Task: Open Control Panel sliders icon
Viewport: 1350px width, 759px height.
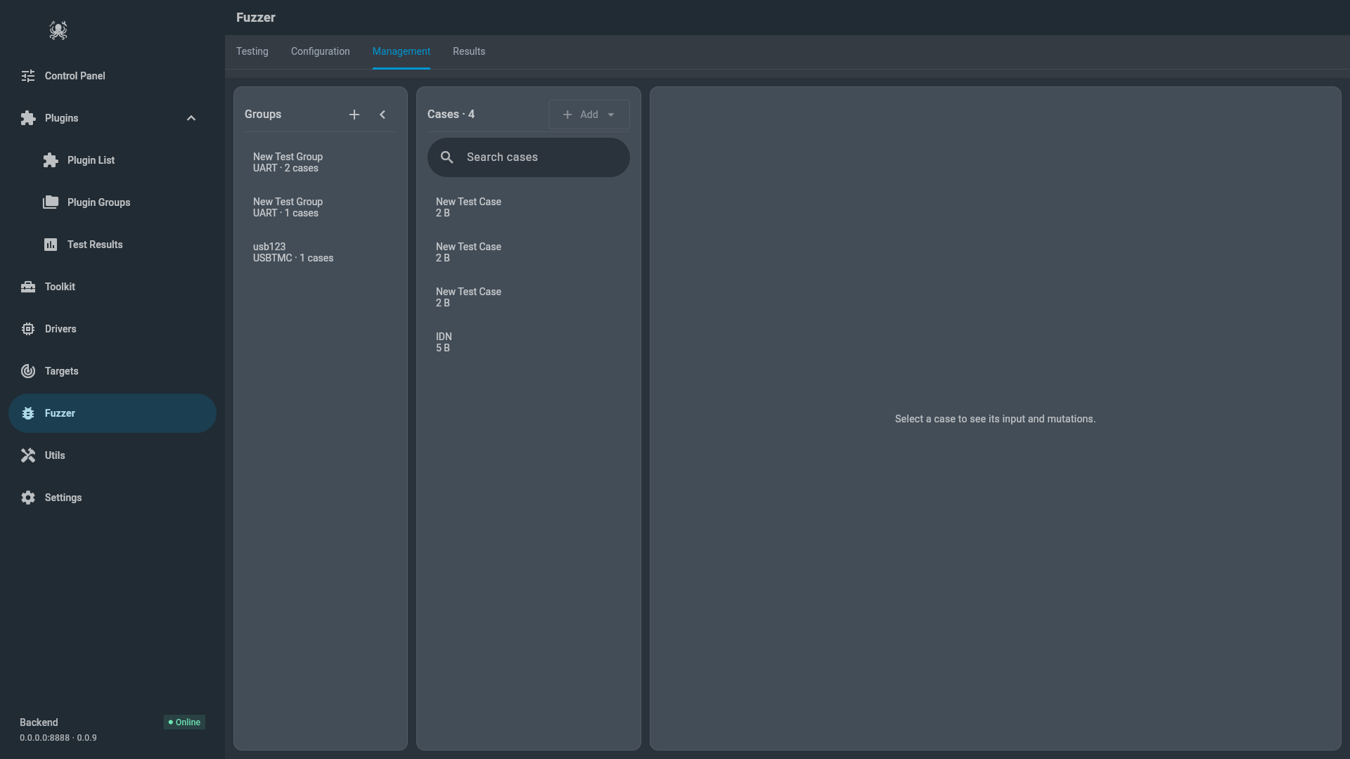Action: click(28, 76)
